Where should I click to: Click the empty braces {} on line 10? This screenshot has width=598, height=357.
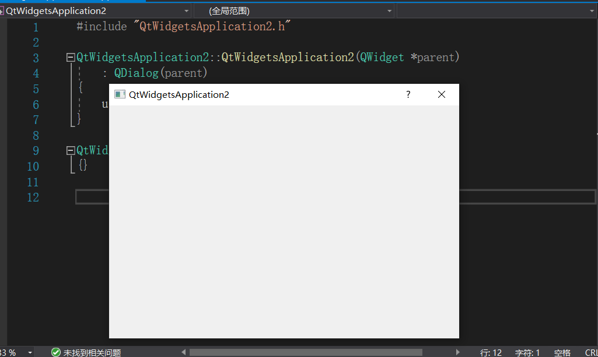coord(83,165)
